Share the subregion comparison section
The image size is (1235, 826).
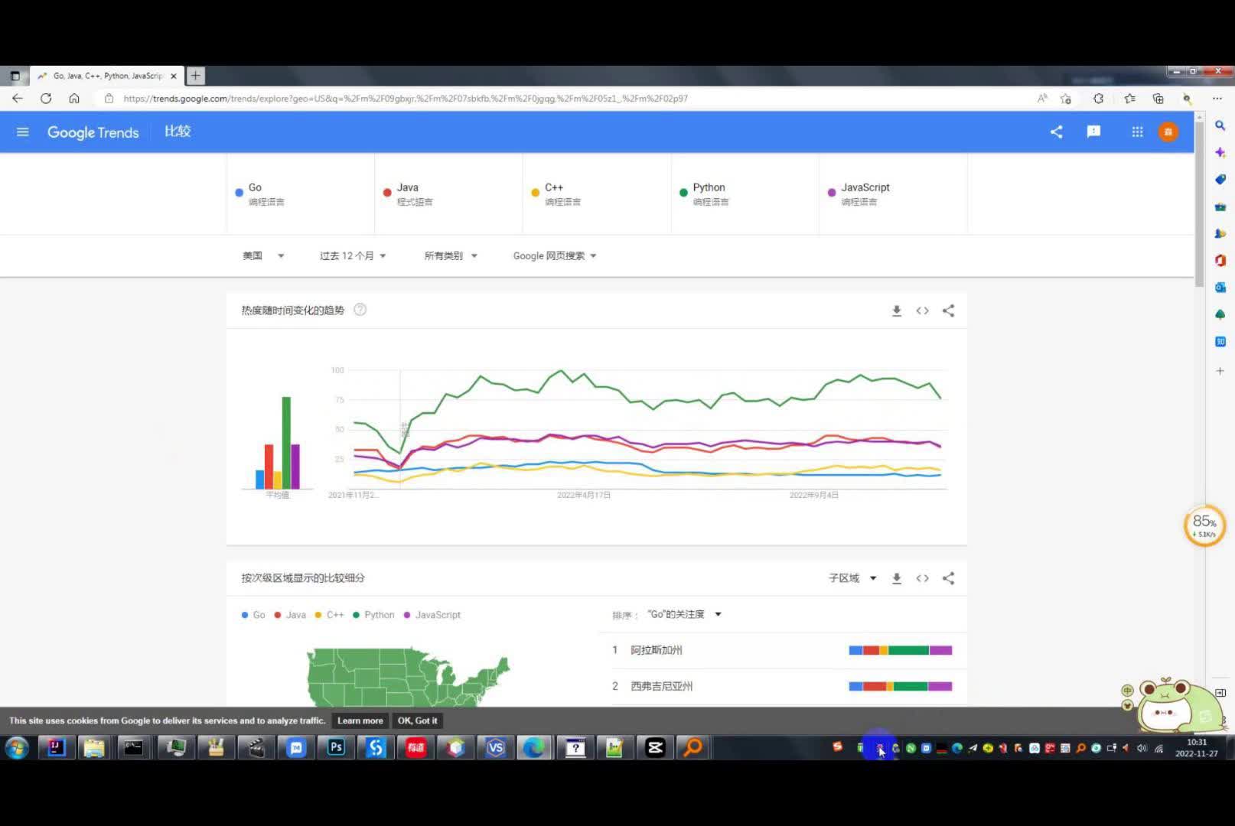point(949,578)
